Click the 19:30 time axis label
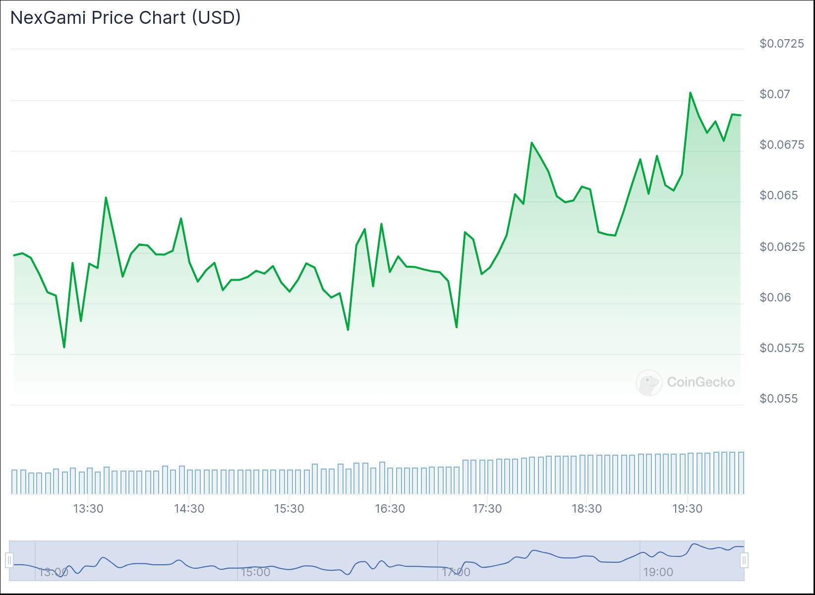This screenshot has width=815, height=595. point(687,509)
